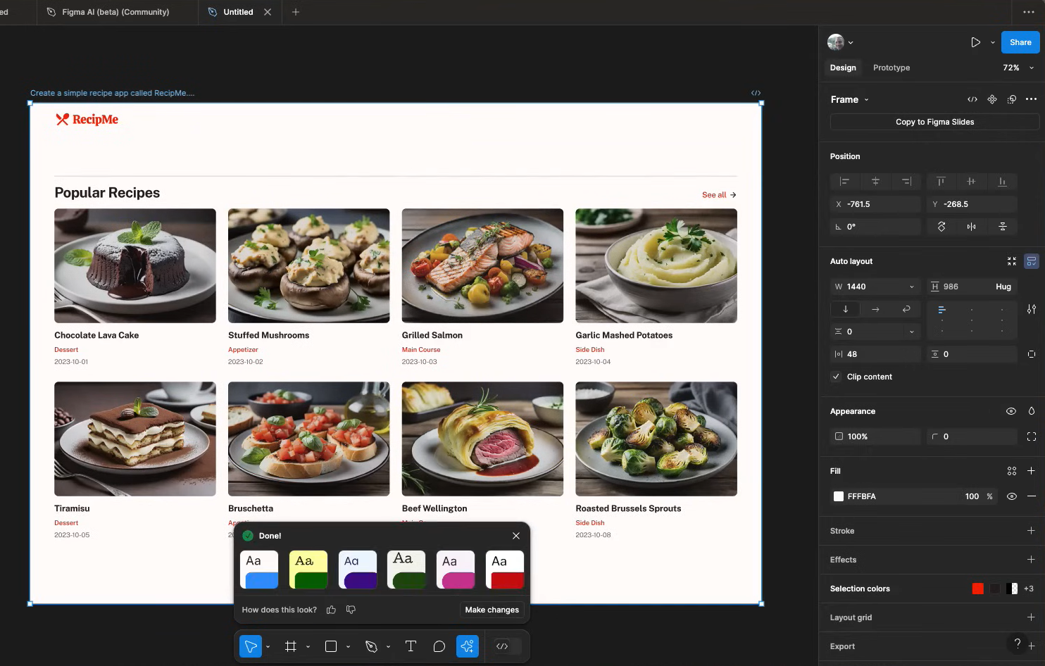This screenshot has height=666, width=1045.
Task: Click the Figma AI actions sparkle icon
Action: 468,646
